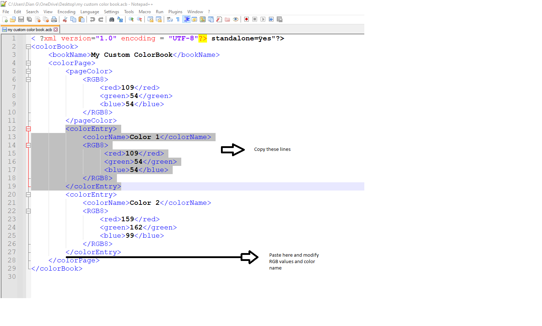Collapse the colorEntry fold on line 12
The width and height of the screenshot is (542, 326).
pos(28,129)
